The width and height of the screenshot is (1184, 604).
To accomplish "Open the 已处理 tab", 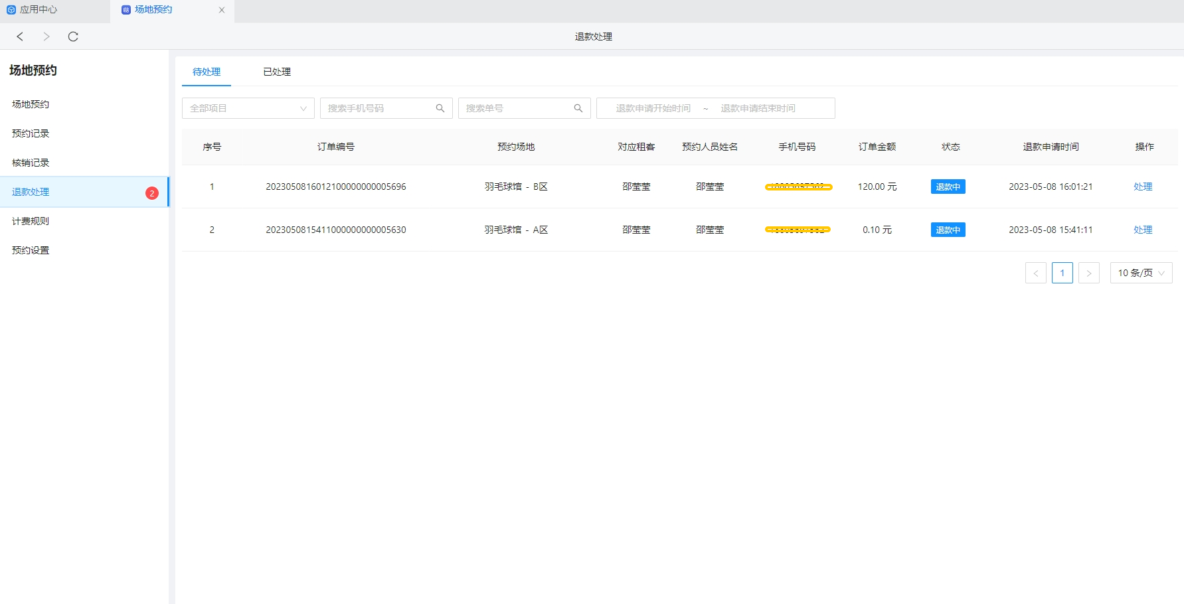I will point(277,72).
